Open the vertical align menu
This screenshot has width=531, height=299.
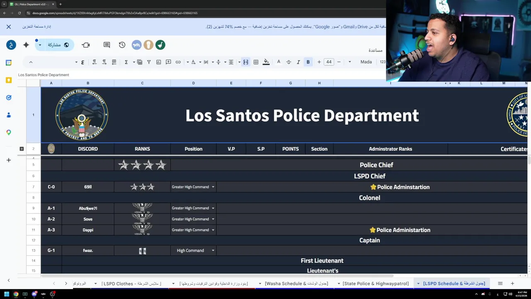pos(218,62)
